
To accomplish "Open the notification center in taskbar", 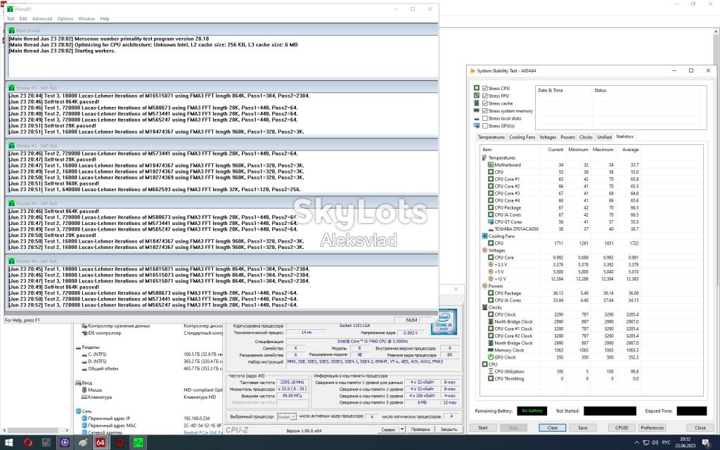I will [705, 443].
